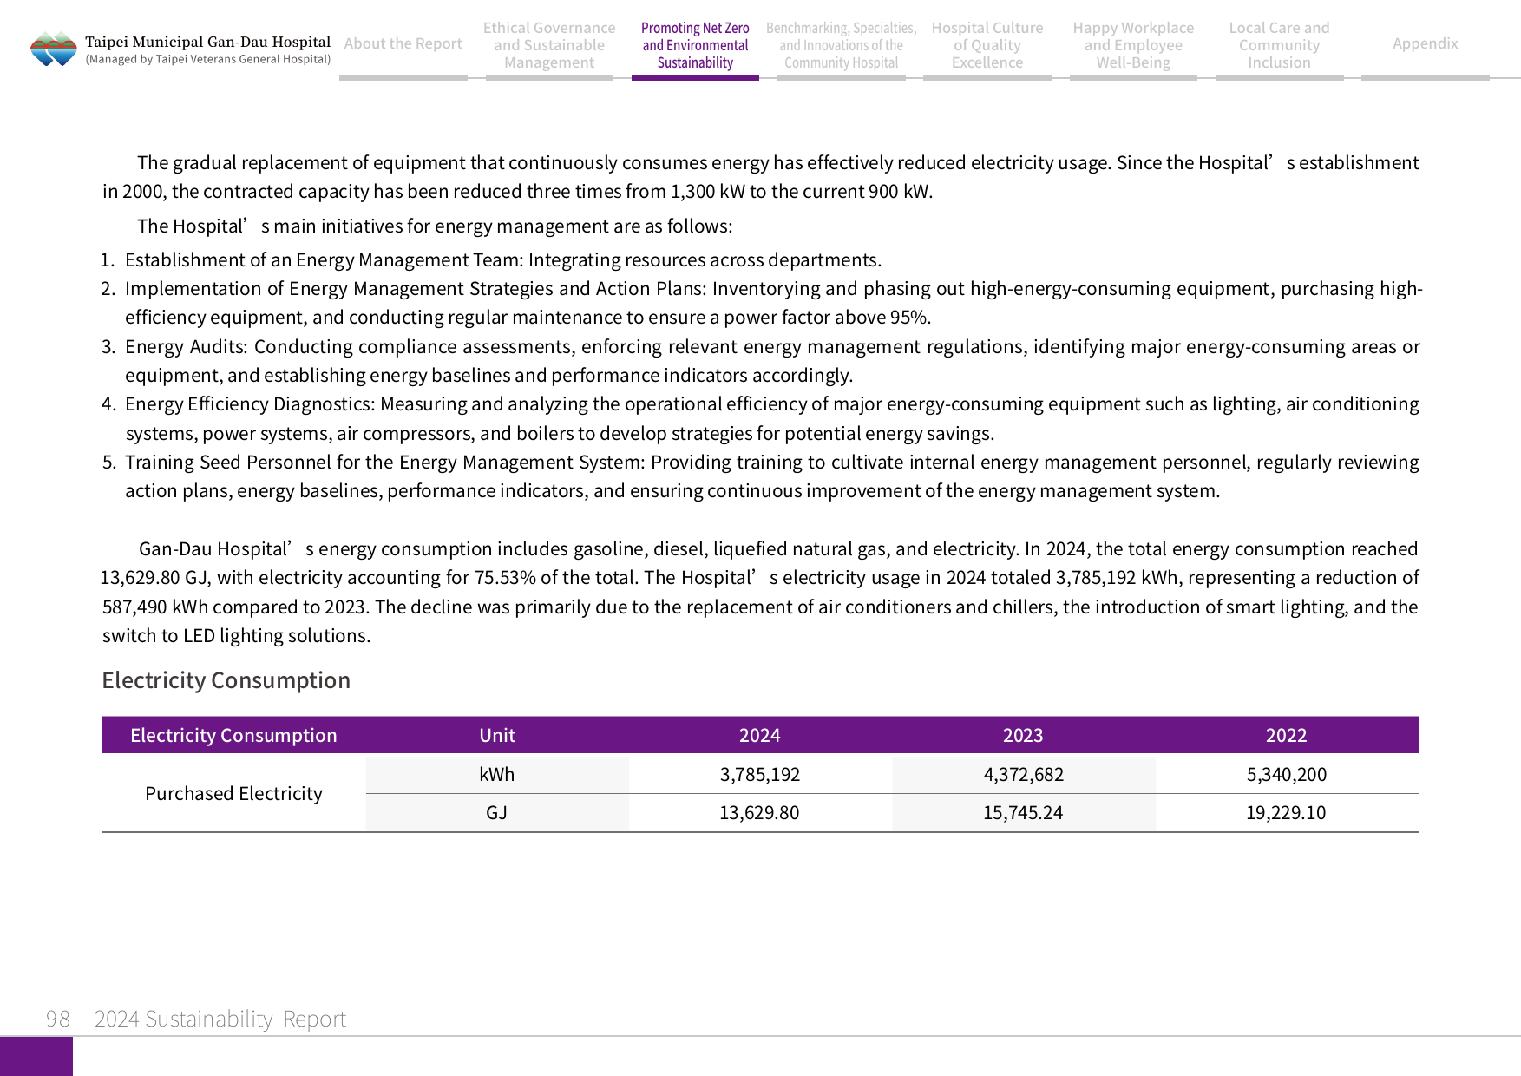Click the GJ unit cell
This screenshot has height=1076, width=1521.
click(x=497, y=812)
